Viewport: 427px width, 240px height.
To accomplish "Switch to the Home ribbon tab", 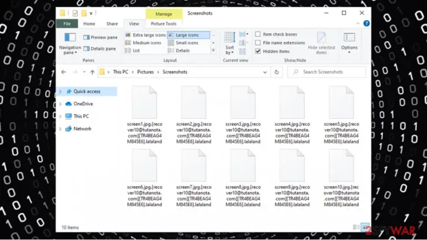I will (89, 24).
